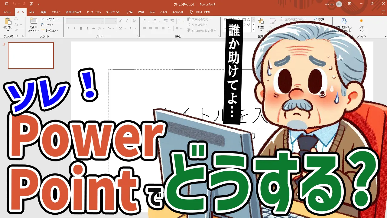387x218 pixels.
Task: Toggle Italic formatting button
Action: click(x=74, y=28)
